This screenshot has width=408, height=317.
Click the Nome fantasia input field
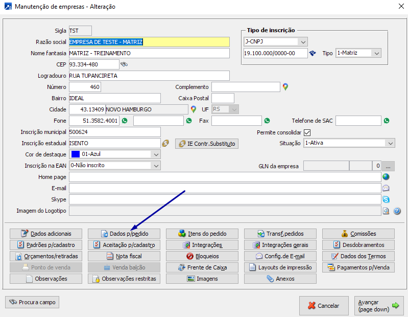coord(149,53)
